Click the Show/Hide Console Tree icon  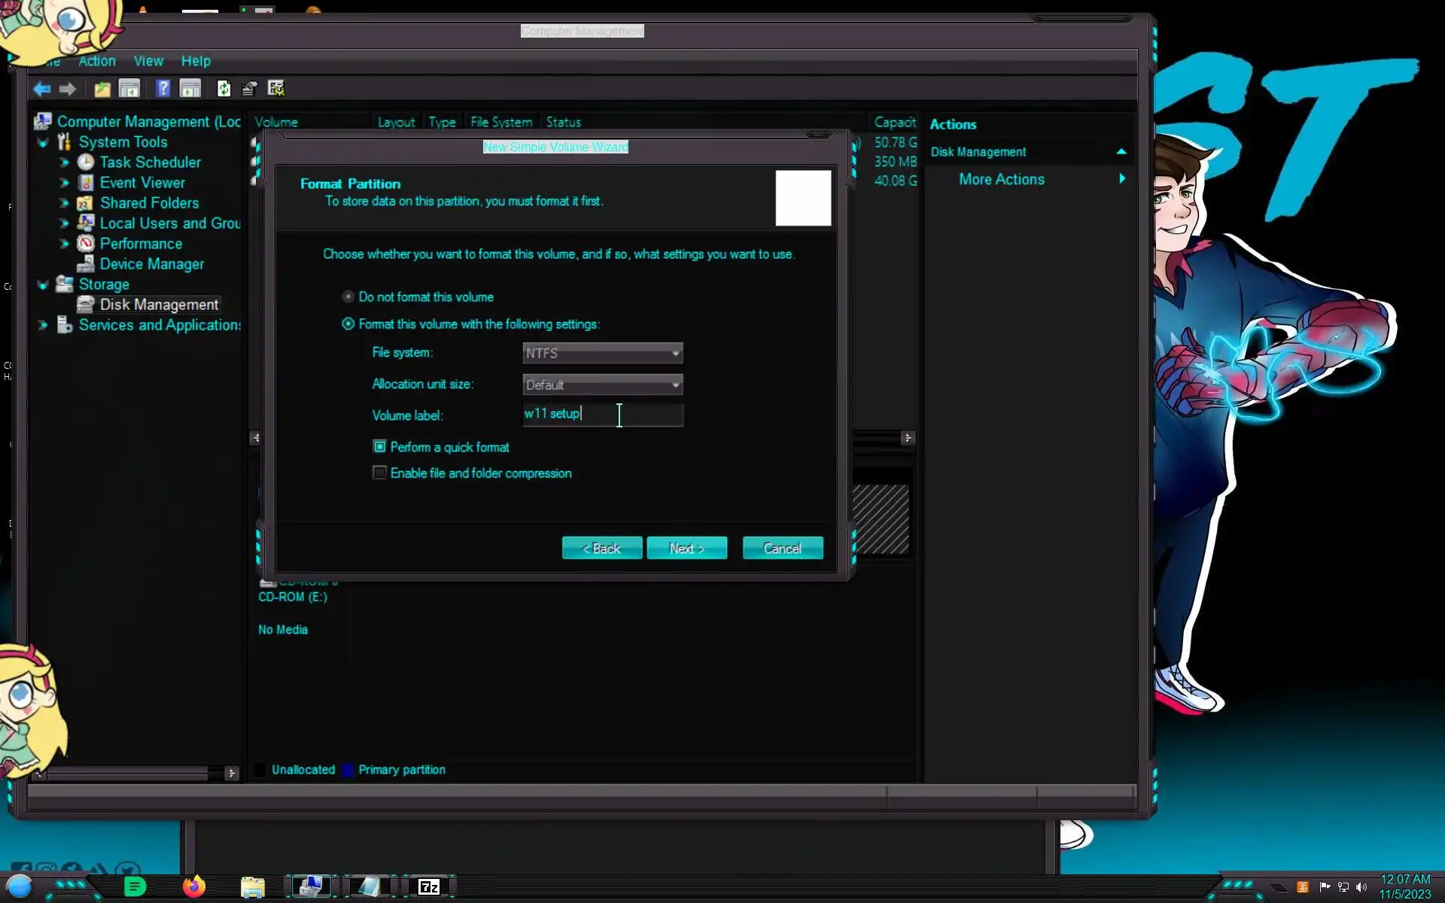[x=129, y=89]
